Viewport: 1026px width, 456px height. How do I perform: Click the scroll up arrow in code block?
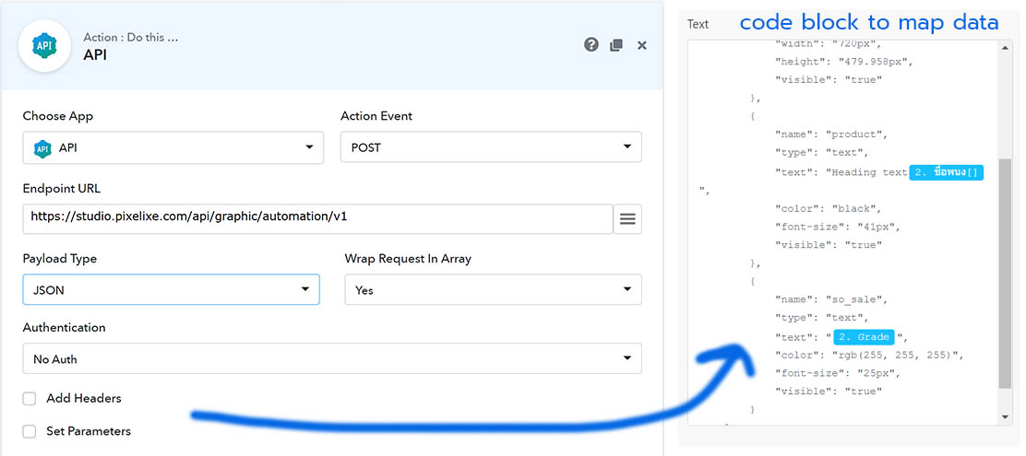tap(1005, 48)
